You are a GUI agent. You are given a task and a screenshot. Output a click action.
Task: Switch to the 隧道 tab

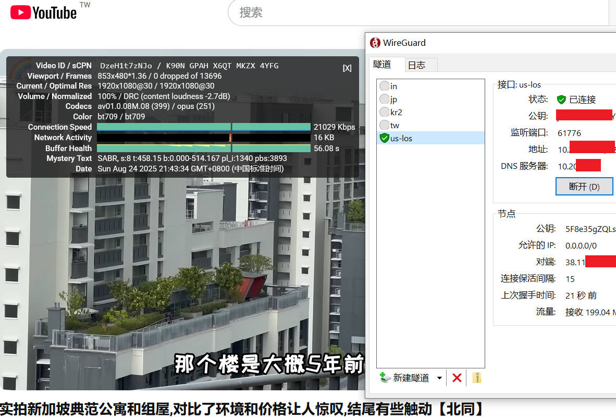(x=383, y=65)
